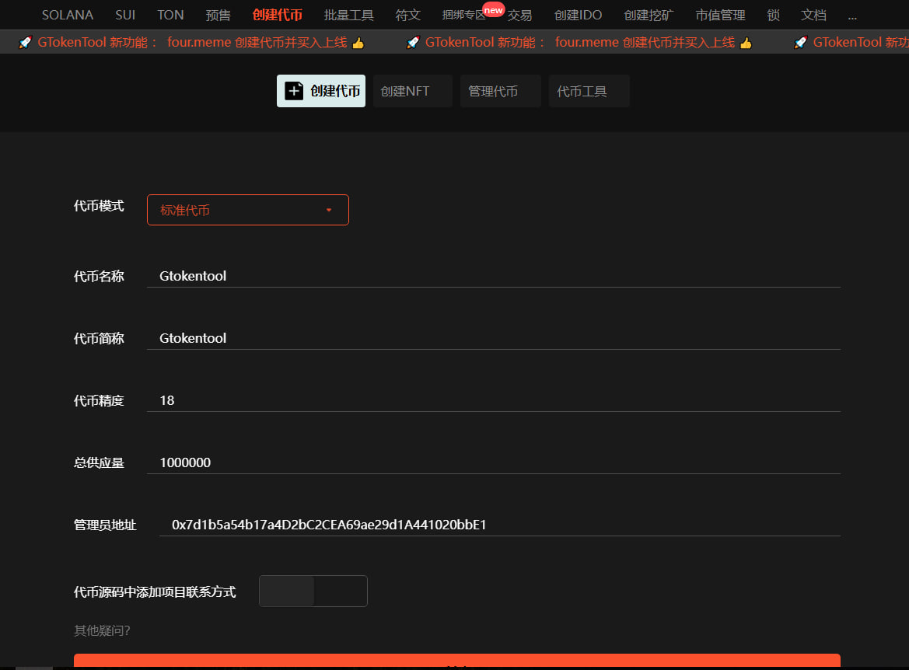Image resolution: width=909 pixels, height=670 pixels.
Task: Switch to the 创建NFT tab
Action: click(x=412, y=91)
